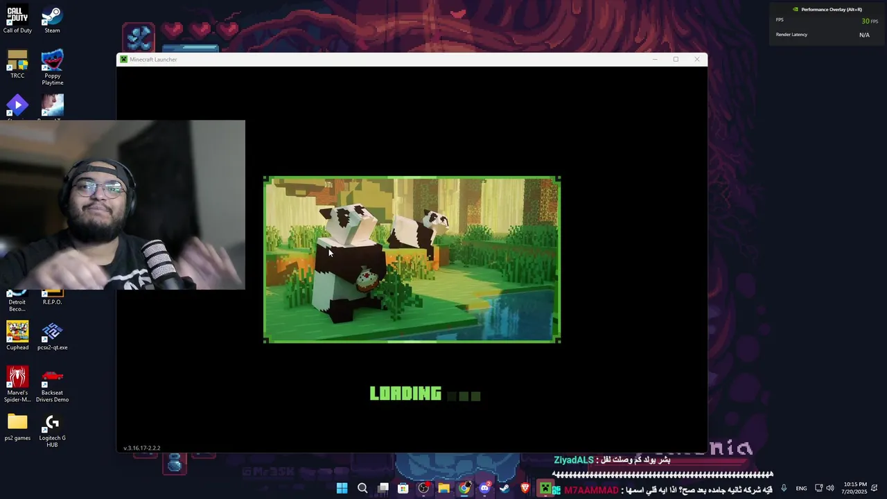Launch Logitech G HUB shortcut

[x=52, y=430]
